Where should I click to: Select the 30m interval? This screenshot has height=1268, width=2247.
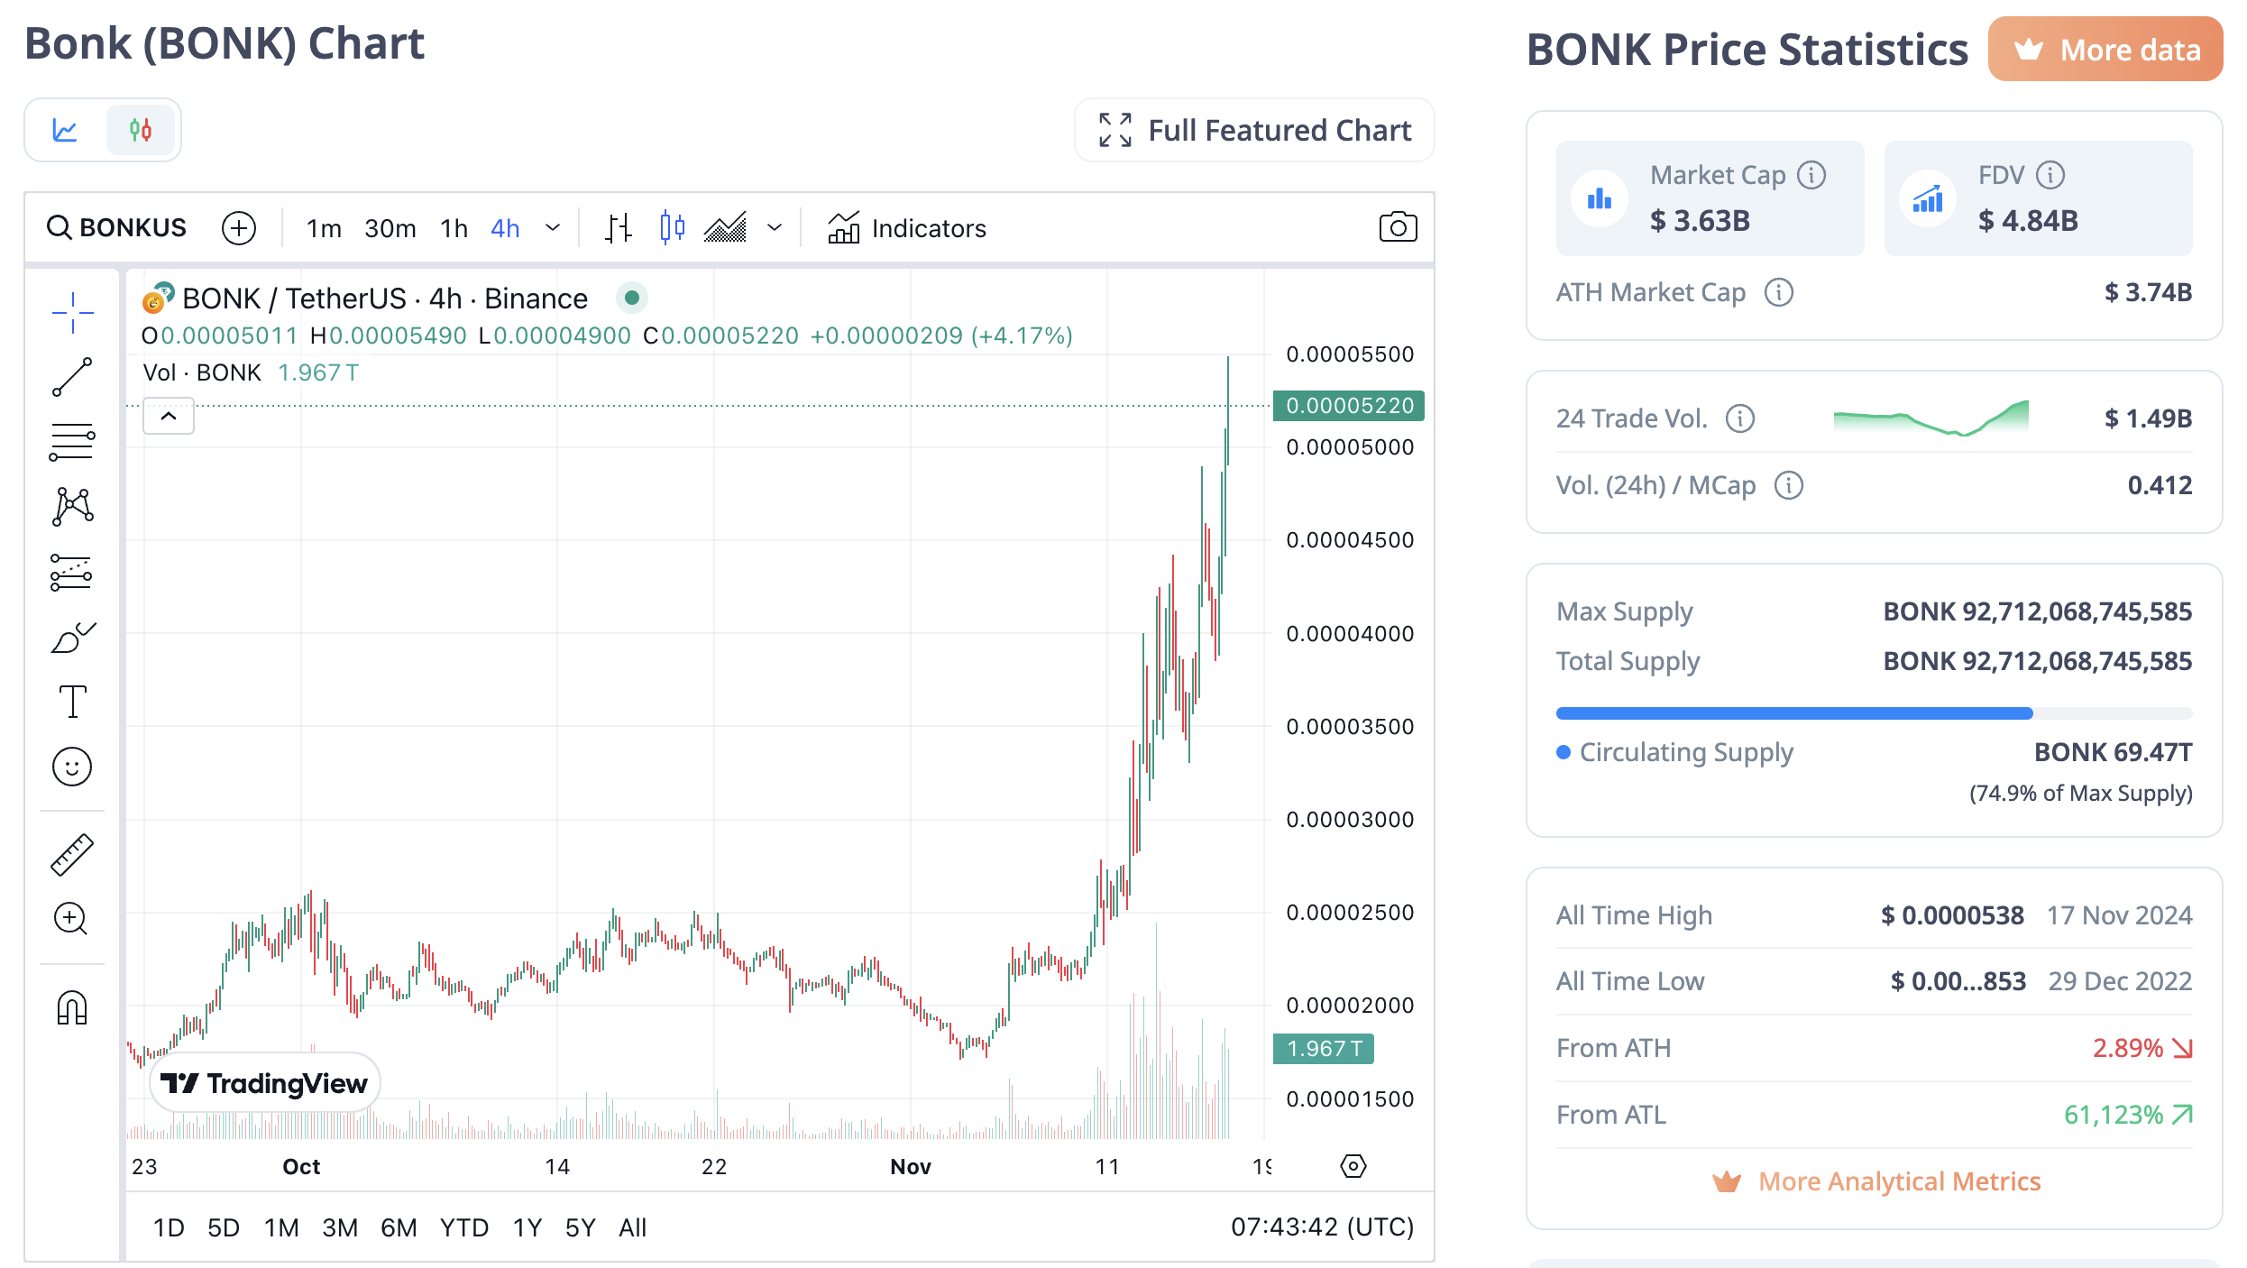click(x=390, y=228)
